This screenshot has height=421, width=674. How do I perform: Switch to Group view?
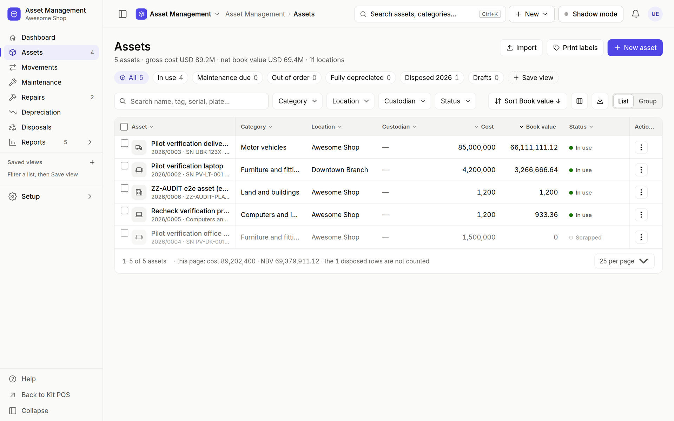(x=647, y=101)
